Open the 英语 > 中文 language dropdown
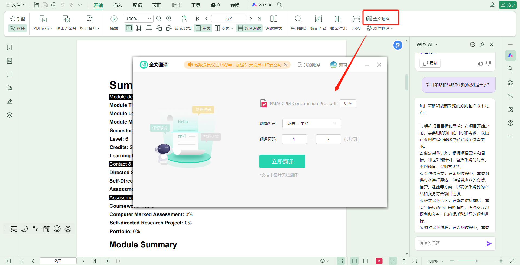Image resolution: width=520 pixels, height=265 pixels. pos(312,124)
